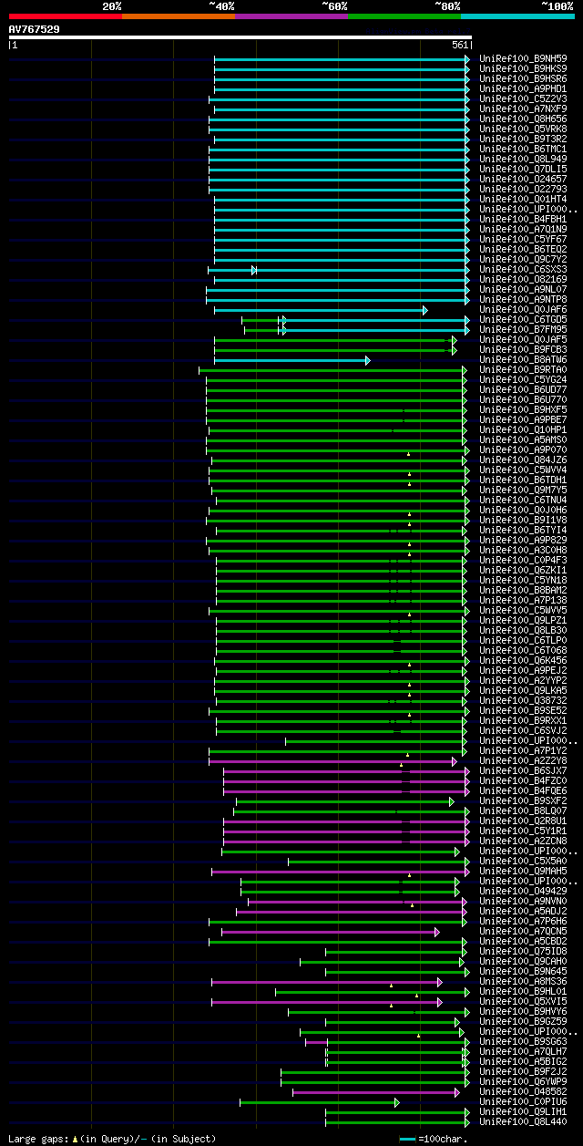Viewport: 583px width, 1146px height.
Task: Click the orange ~40% identity legend segment
Action: pos(179,15)
